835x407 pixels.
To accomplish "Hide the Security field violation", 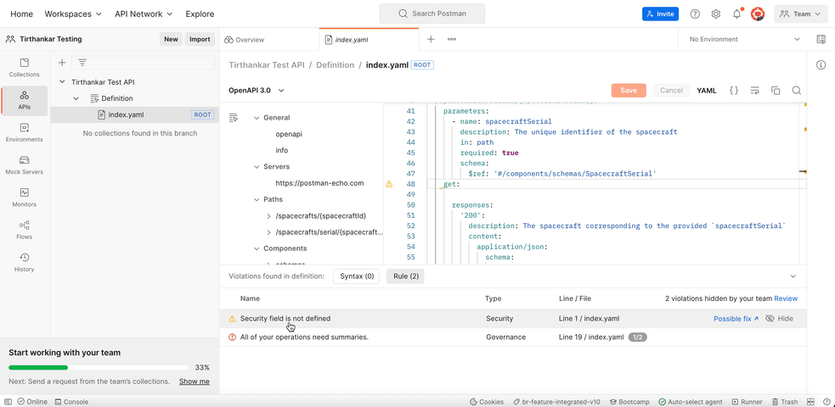I will (779, 319).
